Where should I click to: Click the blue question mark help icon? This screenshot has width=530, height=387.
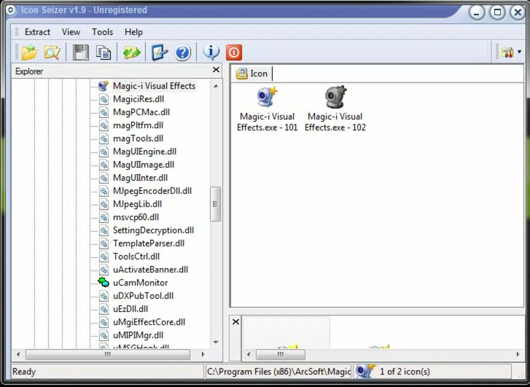(x=183, y=53)
